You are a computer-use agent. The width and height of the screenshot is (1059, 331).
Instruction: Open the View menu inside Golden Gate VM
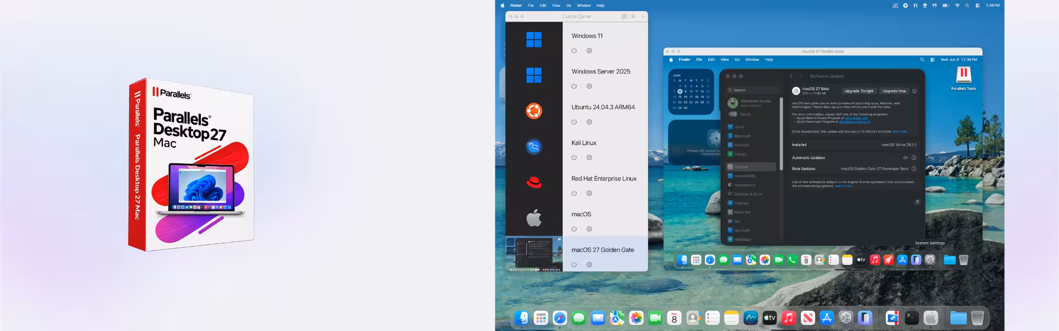click(x=725, y=60)
